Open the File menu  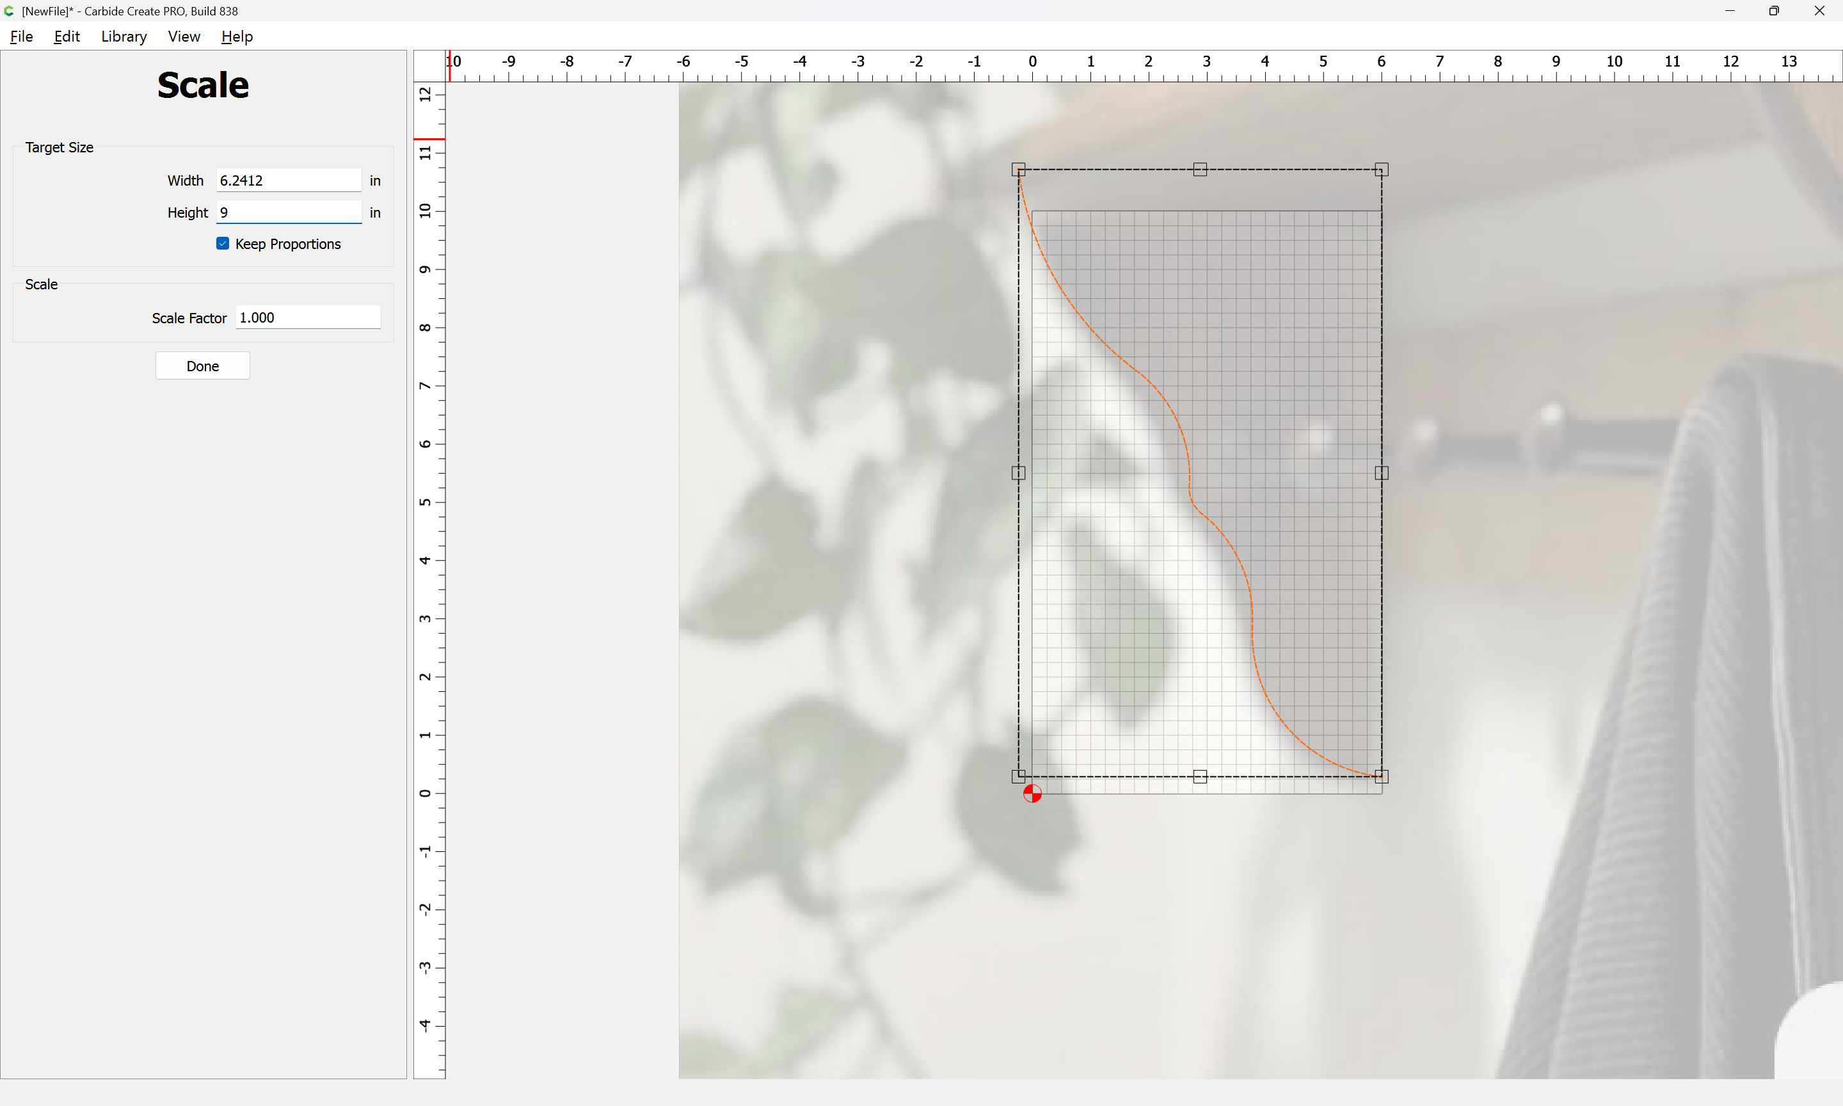pyautogui.click(x=22, y=36)
